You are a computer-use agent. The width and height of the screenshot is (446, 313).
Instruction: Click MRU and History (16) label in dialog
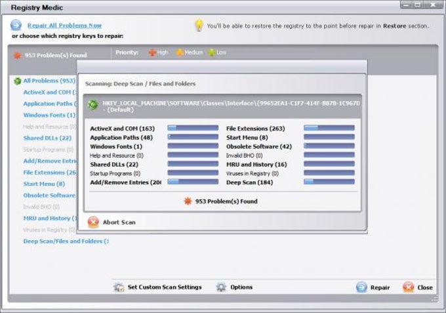click(256, 165)
